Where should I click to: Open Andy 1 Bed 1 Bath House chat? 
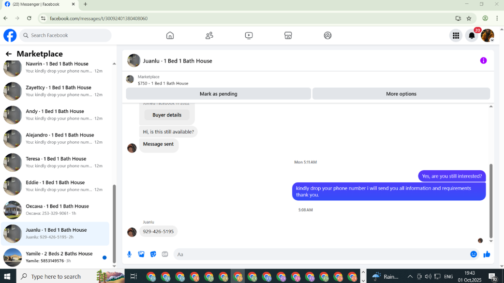55,115
